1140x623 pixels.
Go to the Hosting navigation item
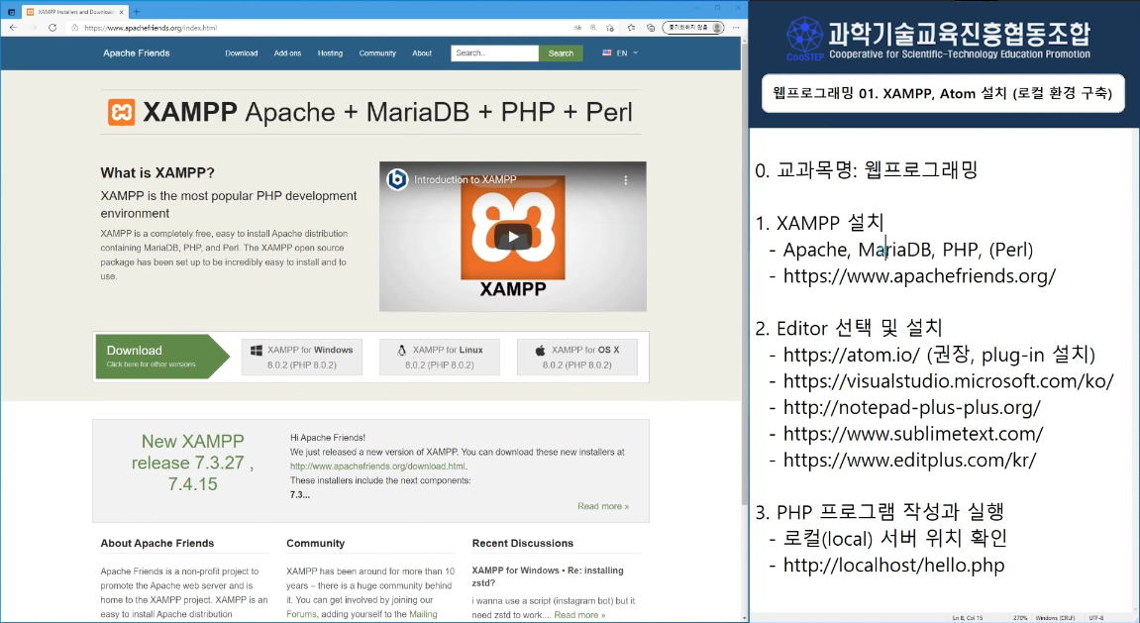pos(330,53)
